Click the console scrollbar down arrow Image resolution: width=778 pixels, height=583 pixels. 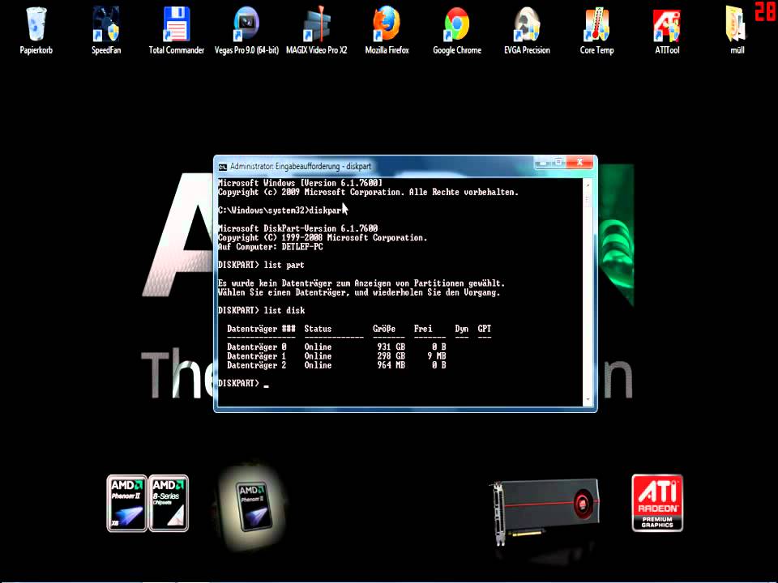click(588, 399)
